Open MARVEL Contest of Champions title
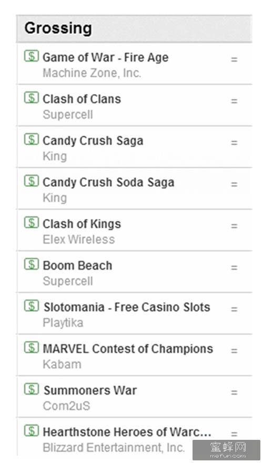The image size is (263, 463). [x=128, y=349]
